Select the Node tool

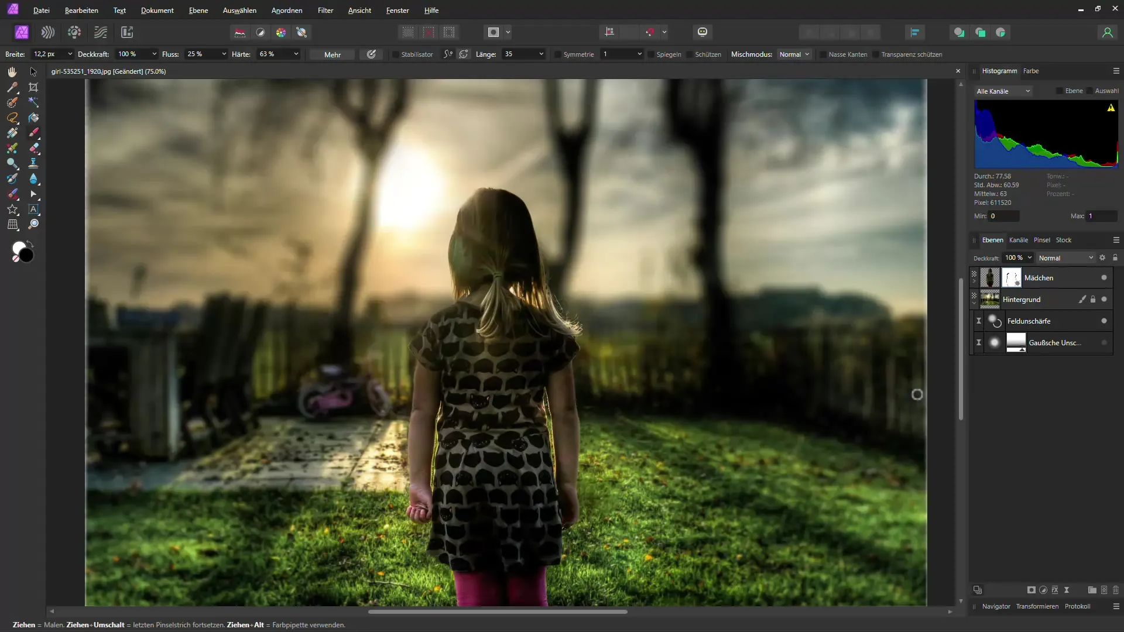point(33,194)
